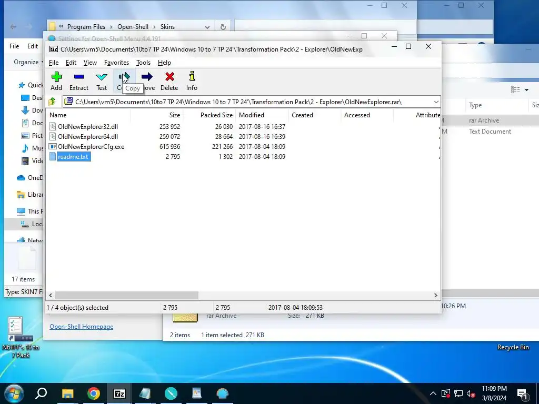Launch Chrome from the taskbar
Viewport: 539px width, 404px height.
pyautogui.click(x=94, y=393)
